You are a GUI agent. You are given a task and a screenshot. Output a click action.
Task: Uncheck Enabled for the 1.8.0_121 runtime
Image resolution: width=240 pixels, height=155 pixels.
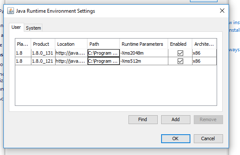coord(180,61)
